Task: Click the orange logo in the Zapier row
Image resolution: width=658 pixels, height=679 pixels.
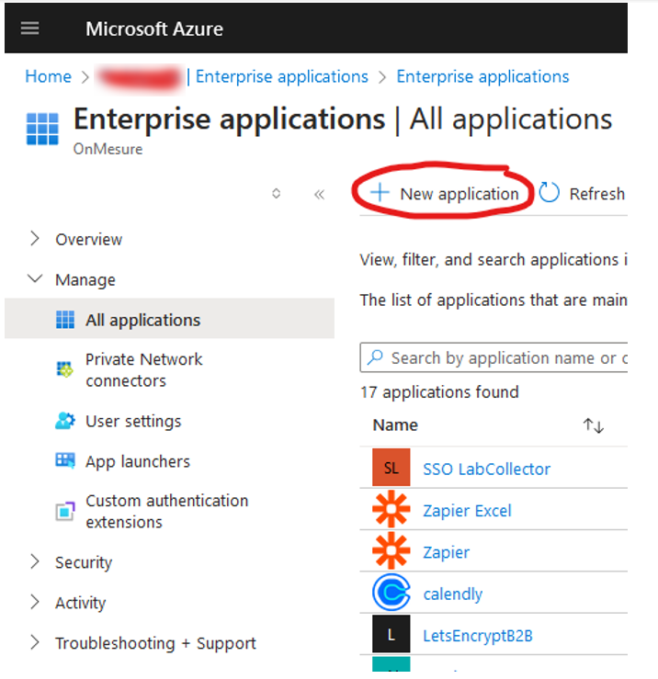Action: pyautogui.click(x=391, y=550)
